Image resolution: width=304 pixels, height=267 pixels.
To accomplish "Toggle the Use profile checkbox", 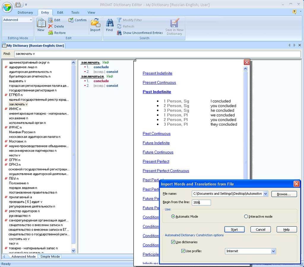I will [183, 251].
